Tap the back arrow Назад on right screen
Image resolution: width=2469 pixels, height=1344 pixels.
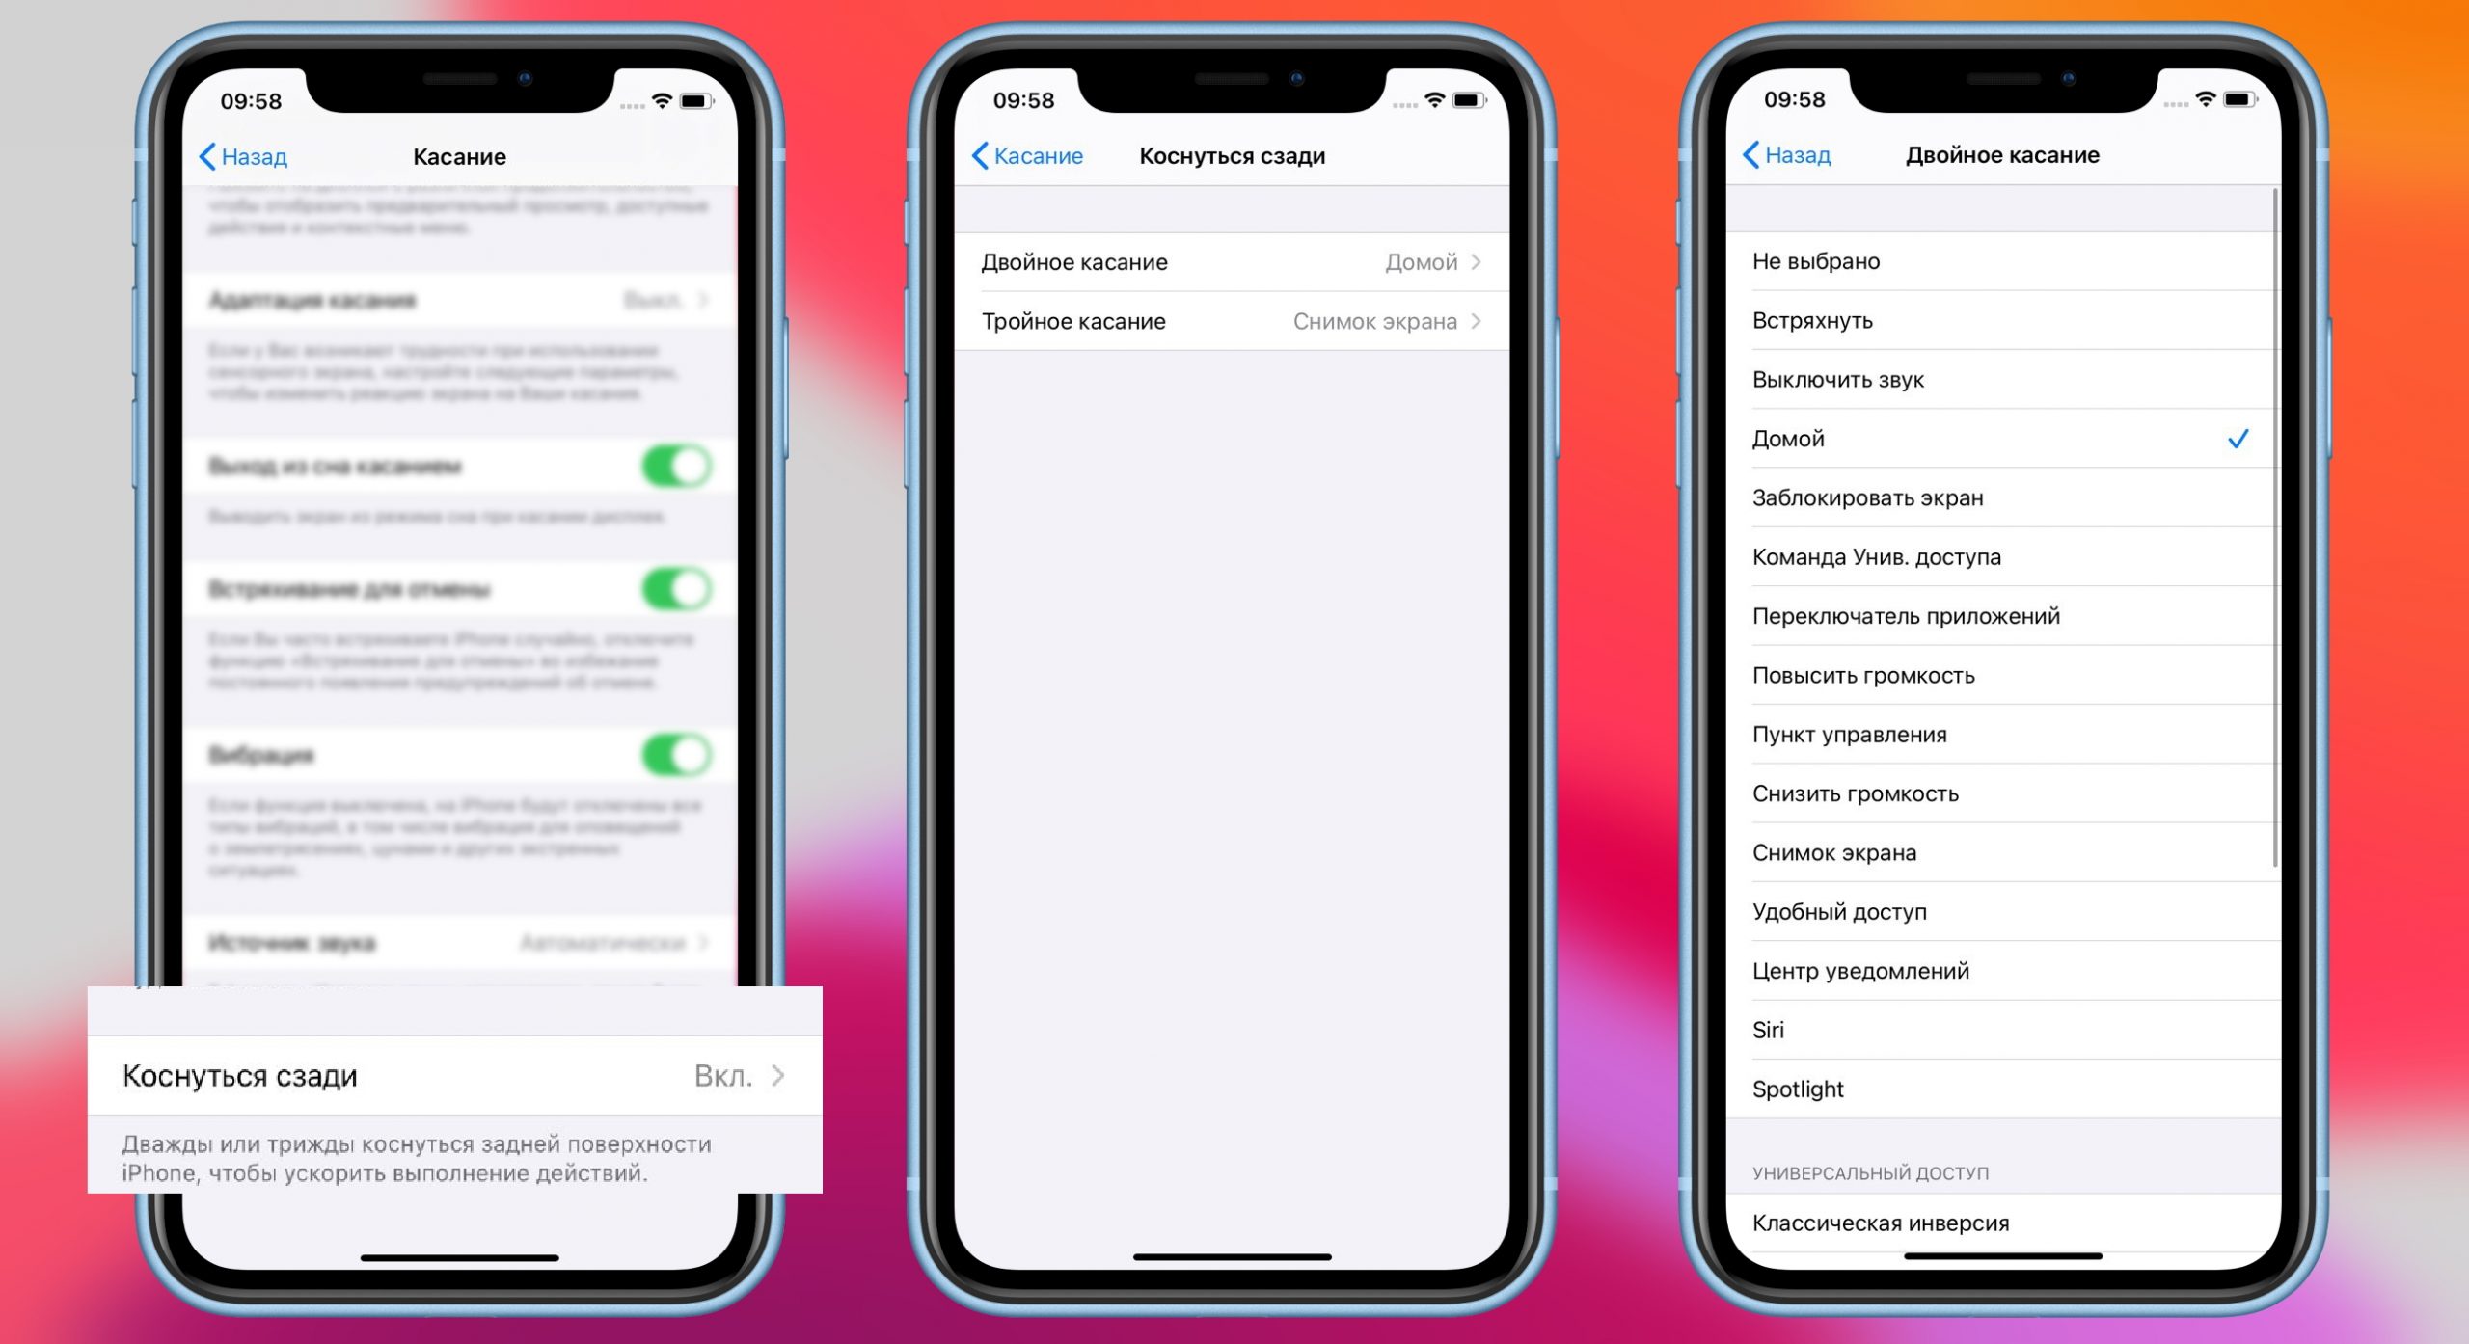point(1779,155)
